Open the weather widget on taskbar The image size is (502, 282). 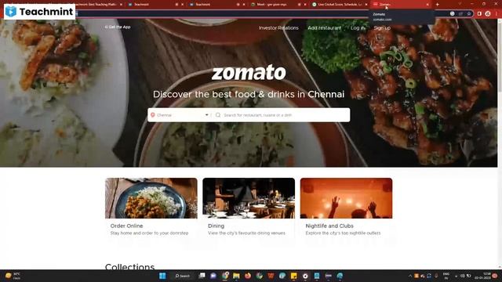pyautogui.click(x=13, y=276)
